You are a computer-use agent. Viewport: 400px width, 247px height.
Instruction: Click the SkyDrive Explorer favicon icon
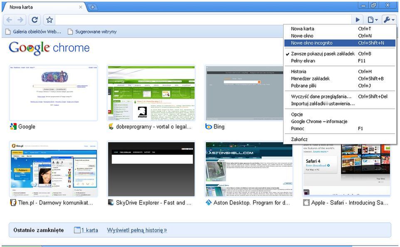point(111,203)
